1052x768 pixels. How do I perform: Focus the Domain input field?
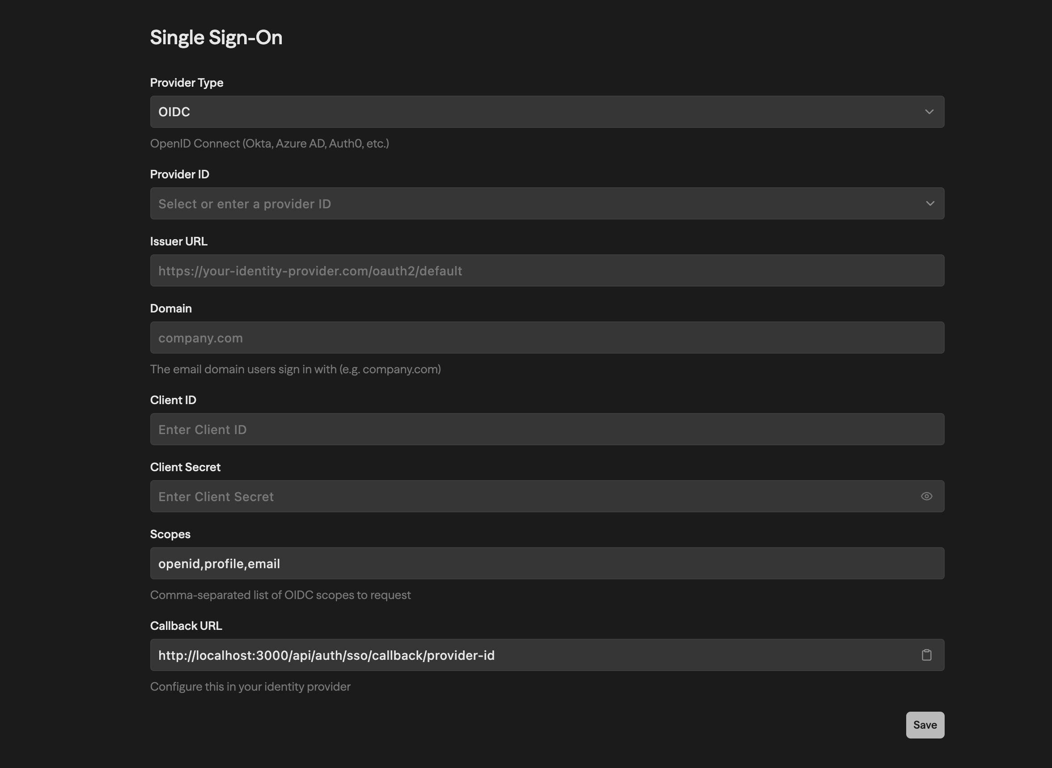coord(547,338)
